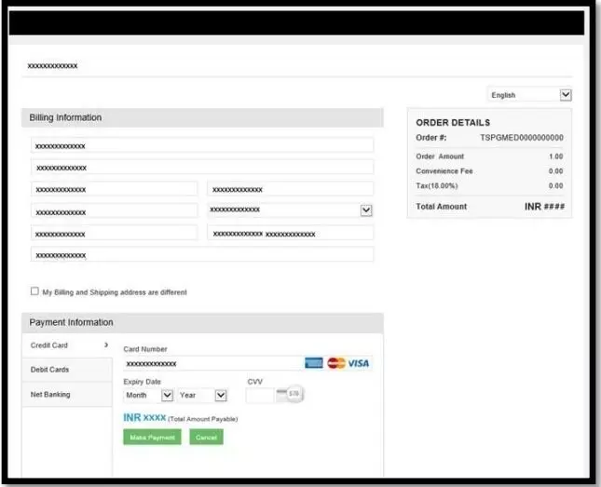Click the VISA card logo
The height and width of the screenshot is (487, 601).
click(x=359, y=363)
